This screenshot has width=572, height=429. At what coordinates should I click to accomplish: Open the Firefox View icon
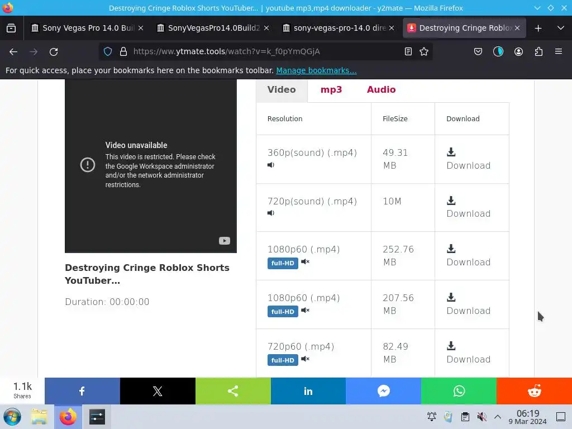pyautogui.click(x=11, y=28)
